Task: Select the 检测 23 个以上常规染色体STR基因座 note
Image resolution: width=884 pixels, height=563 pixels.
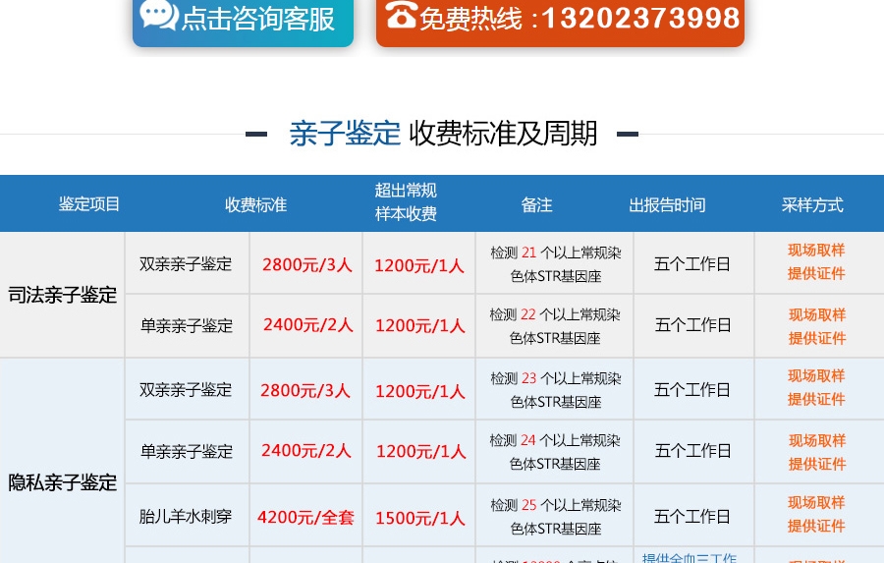Action: click(x=556, y=390)
